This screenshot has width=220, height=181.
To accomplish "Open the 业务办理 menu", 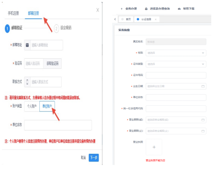I will pyautogui.click(x=131, y=9).
